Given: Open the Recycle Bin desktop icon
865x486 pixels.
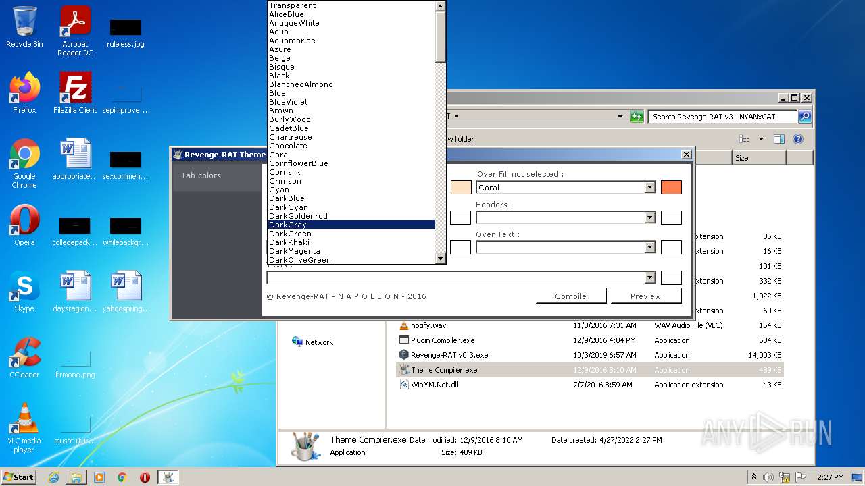Looking at the screenshot, I should tap(24, 27).
